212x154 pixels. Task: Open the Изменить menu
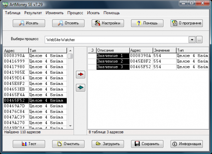point(54,13)
